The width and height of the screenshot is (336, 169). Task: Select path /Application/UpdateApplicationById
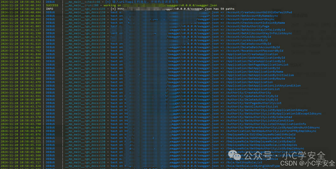[x=255, y=58]
